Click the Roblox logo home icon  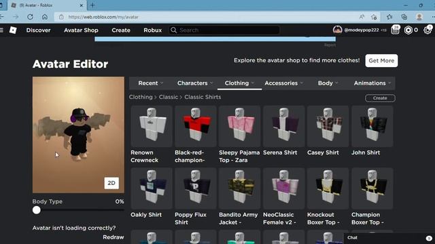(x=13, y=30)
